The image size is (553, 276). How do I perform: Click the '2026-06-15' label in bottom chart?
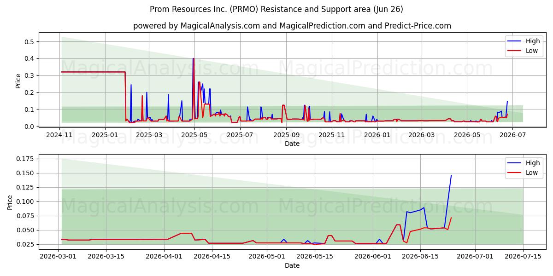pyautogui.click(x=420, y=257)
